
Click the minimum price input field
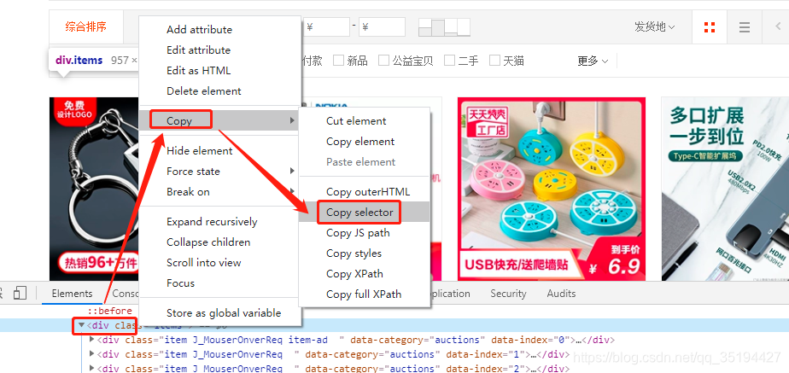pos(326,27)
